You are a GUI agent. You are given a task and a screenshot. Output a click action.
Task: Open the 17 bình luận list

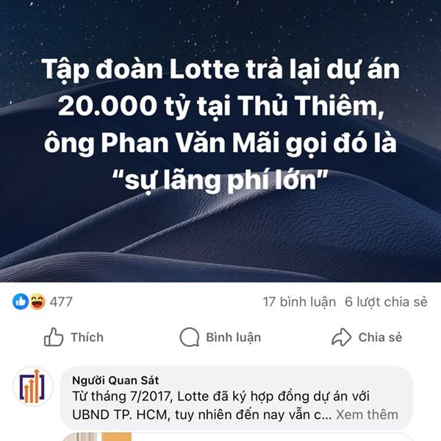pyautogui.click(x=299, y=302)
